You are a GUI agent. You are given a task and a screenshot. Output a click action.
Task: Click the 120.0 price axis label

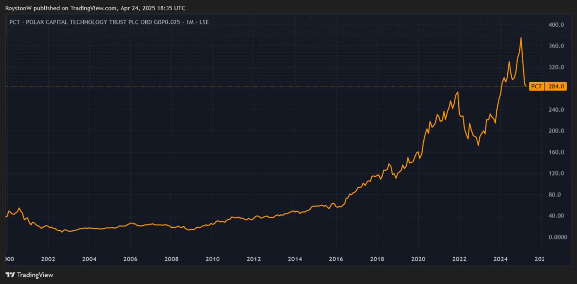(556, 173)
